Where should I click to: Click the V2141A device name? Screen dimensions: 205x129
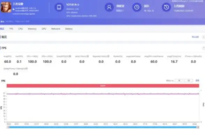click(71, 5)
